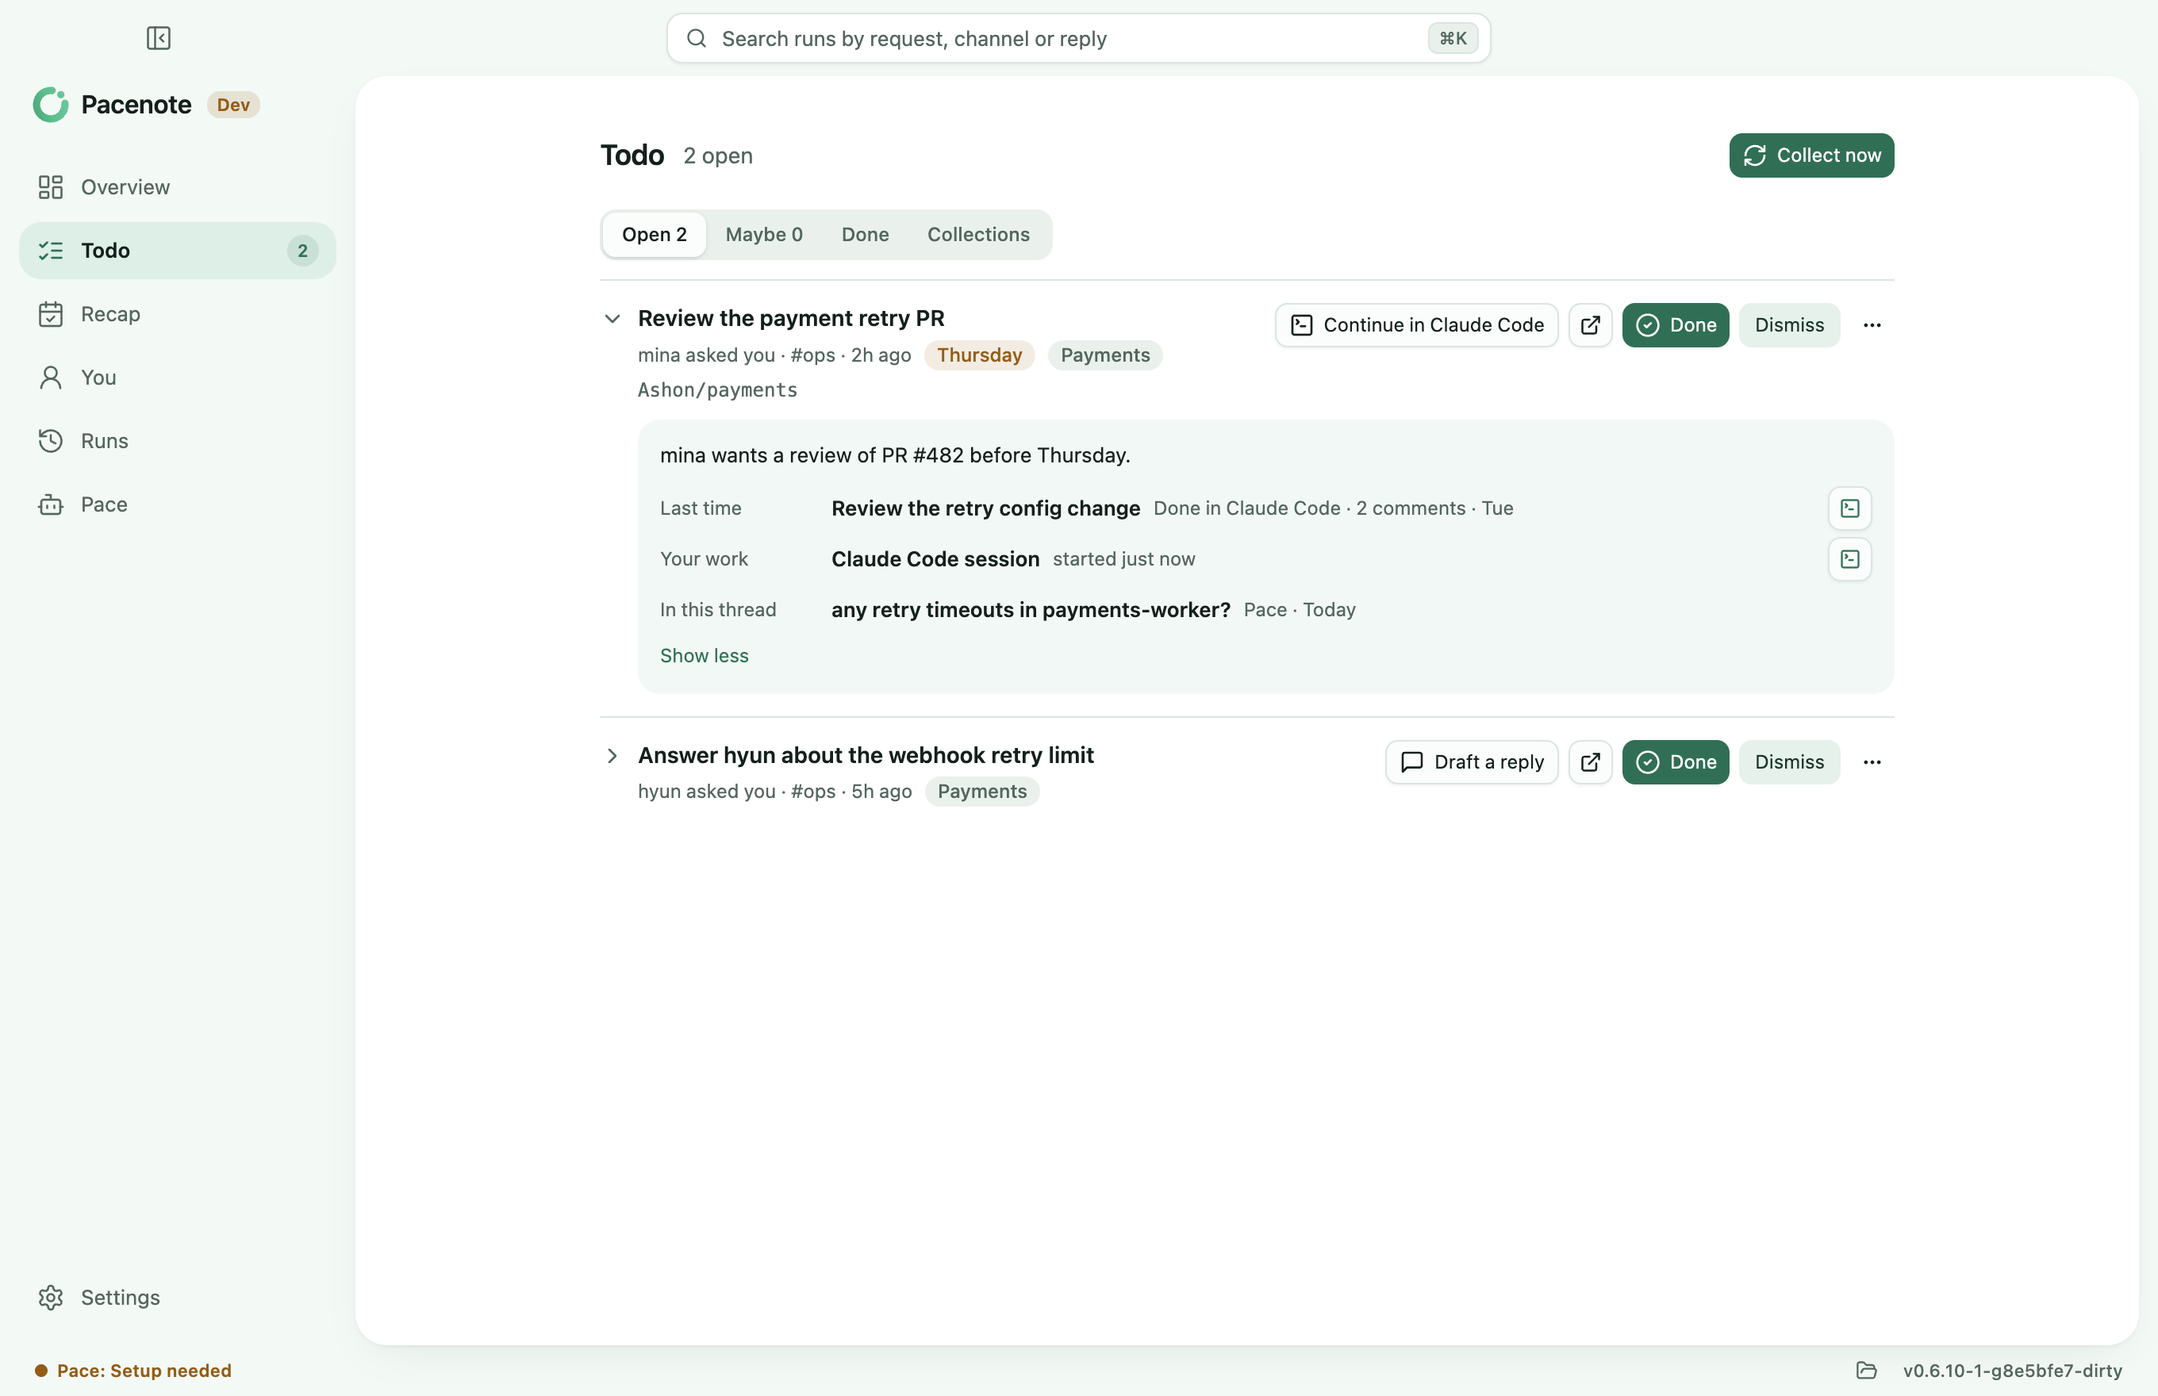This screenshot has width=2158, height=1396.
Task: Open external link for payment retry PR
Action: tap(1591, 325)
